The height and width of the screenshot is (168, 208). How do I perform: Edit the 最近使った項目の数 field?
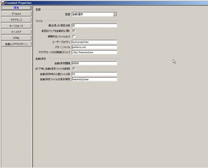coord(94,26)
